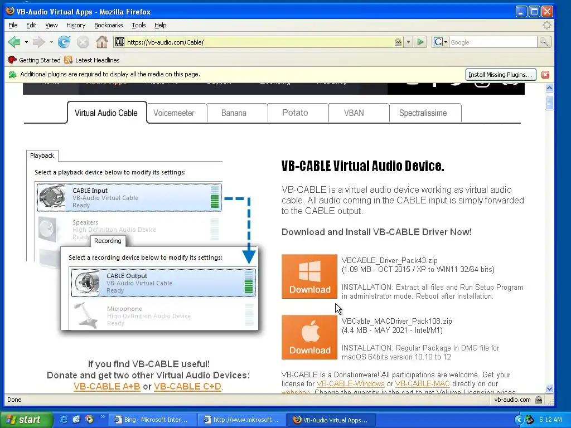Image resolution: width=571 pixels, height=428 pixels.
Task: Click the taskbar clock 5:12 AM
Action: point(550,420)
